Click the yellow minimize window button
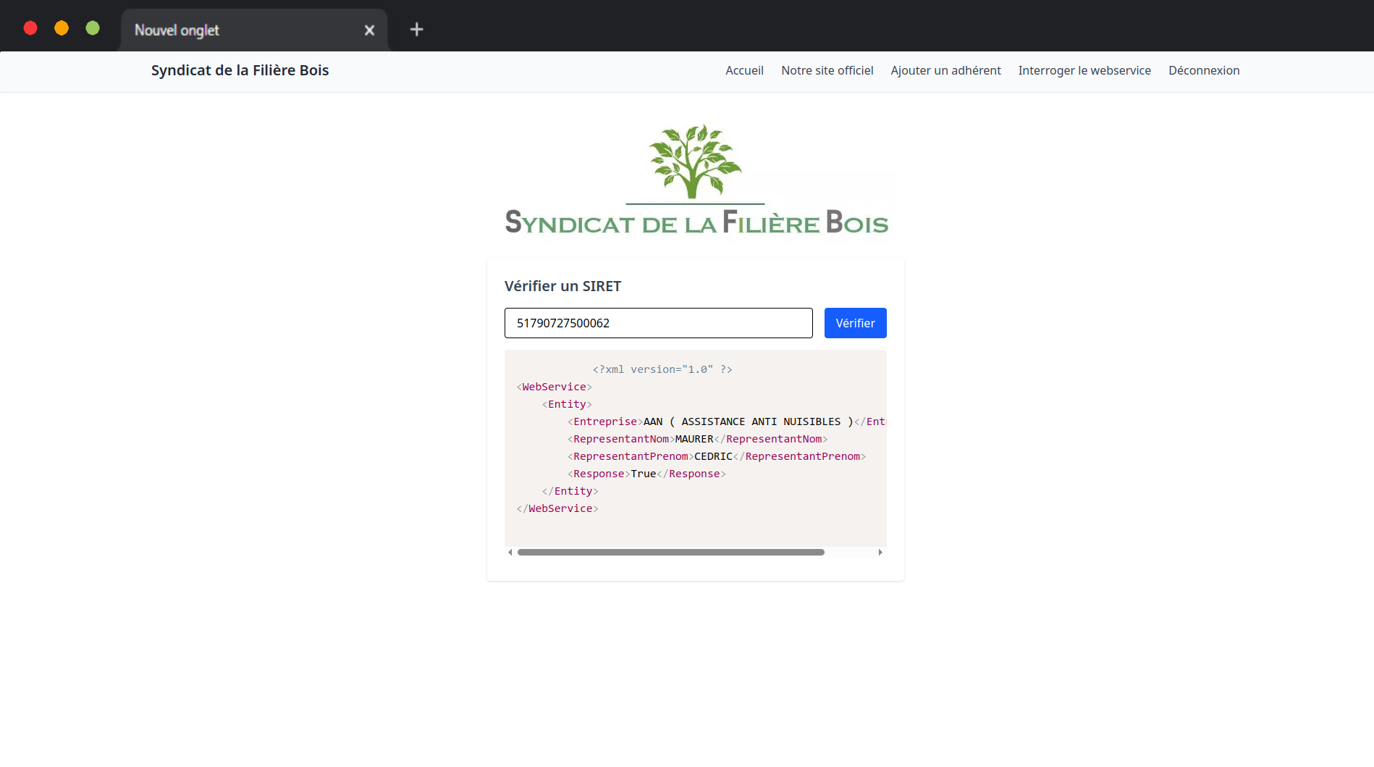This screenshot has width=1374, height=767. [62, 28]
